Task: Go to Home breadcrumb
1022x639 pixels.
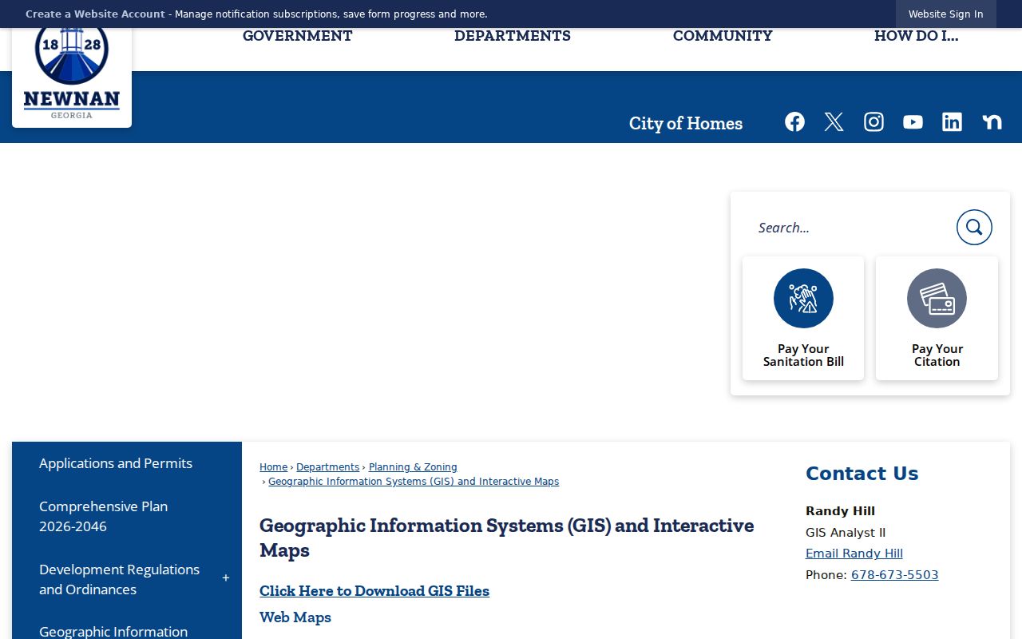Action: tap(273, 467)
